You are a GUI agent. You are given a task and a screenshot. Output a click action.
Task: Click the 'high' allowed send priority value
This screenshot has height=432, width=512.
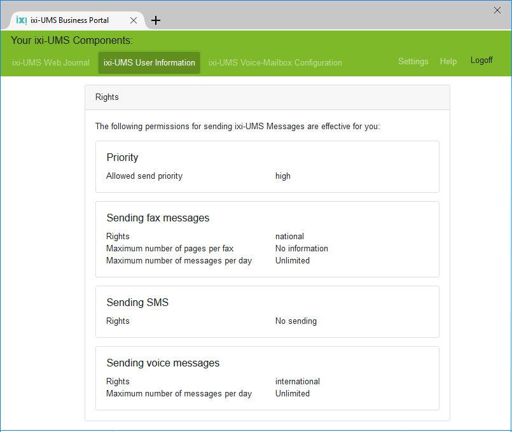(283, 176)
